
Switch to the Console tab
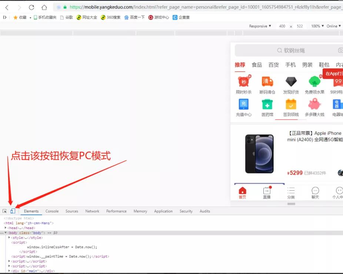[52, 211]
